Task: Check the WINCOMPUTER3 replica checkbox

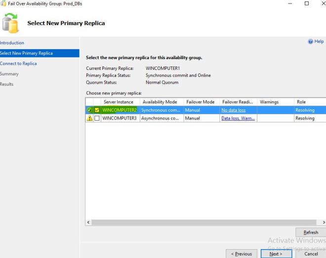Action: tap(97, 119)
